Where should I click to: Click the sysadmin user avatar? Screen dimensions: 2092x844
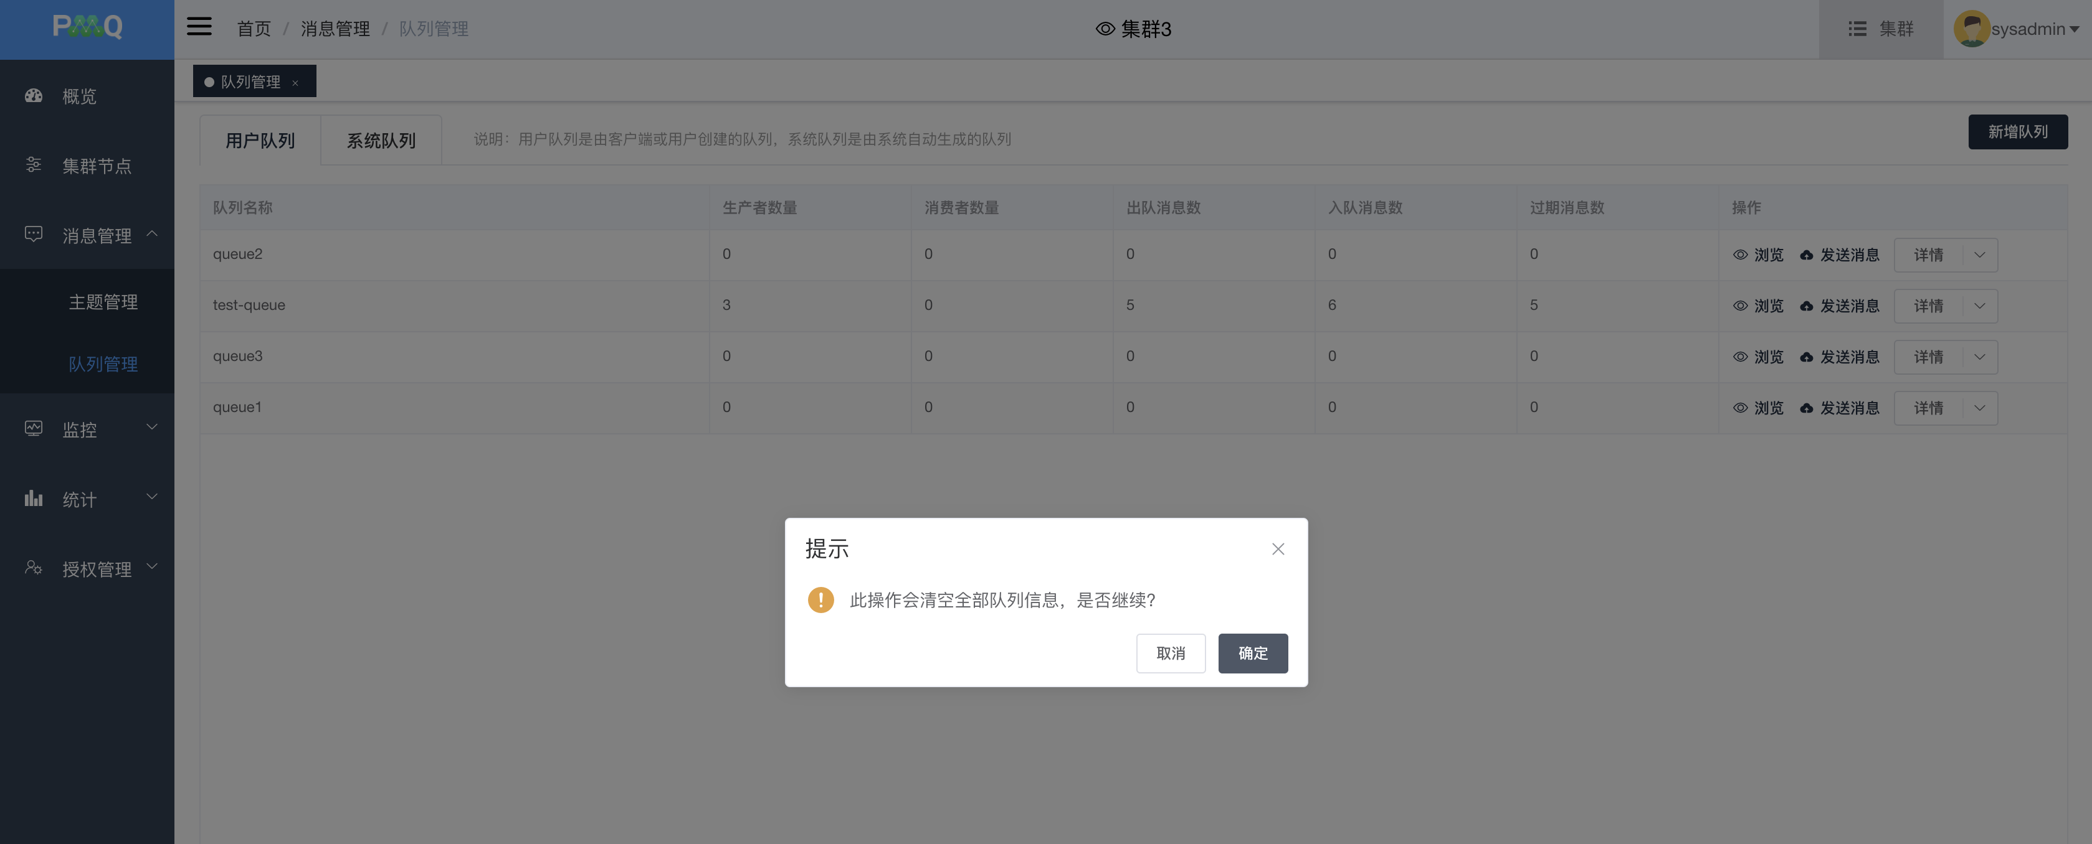tap(1971, 29)
